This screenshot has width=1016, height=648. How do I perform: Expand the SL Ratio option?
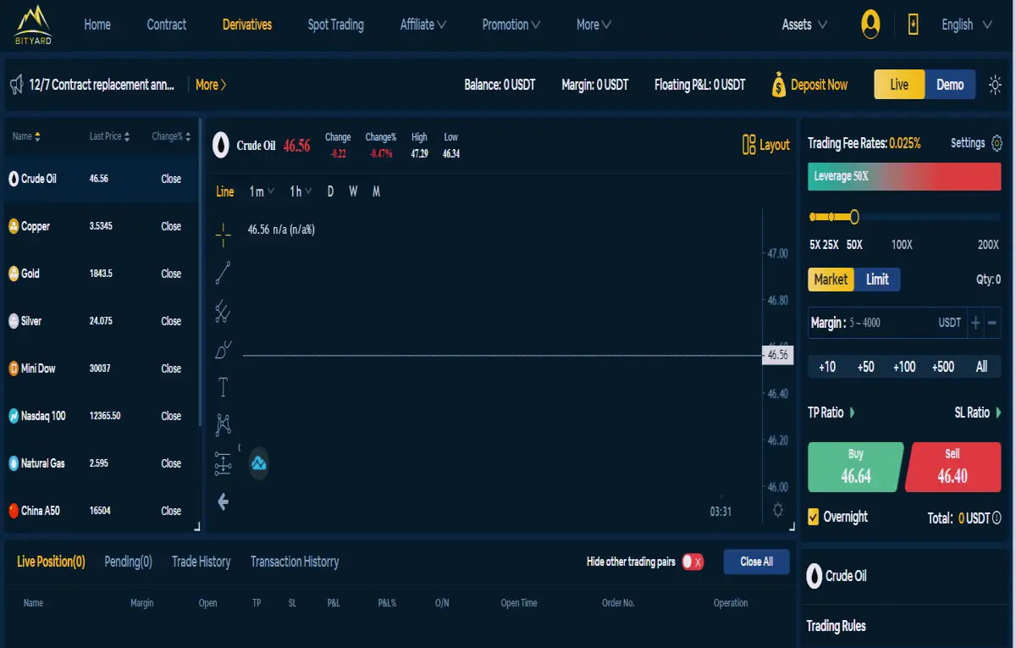979,413
